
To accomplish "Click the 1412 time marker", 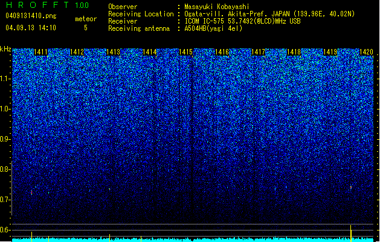I will (x=77, y=52).
